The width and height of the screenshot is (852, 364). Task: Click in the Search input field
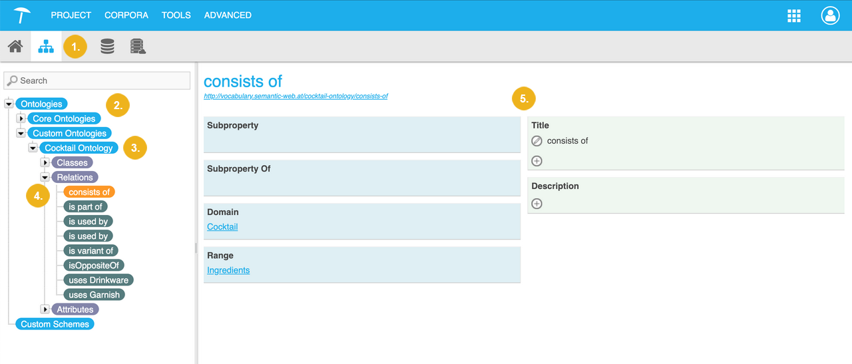pyautogui.click(x=97, y=81)
